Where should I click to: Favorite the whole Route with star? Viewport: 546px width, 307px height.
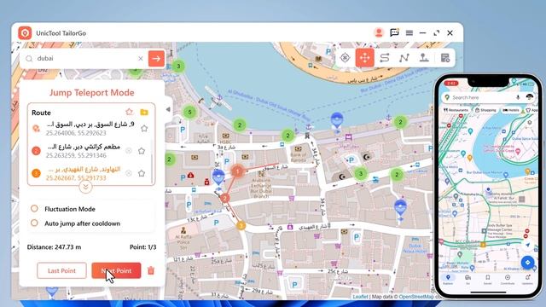[129, 112]
